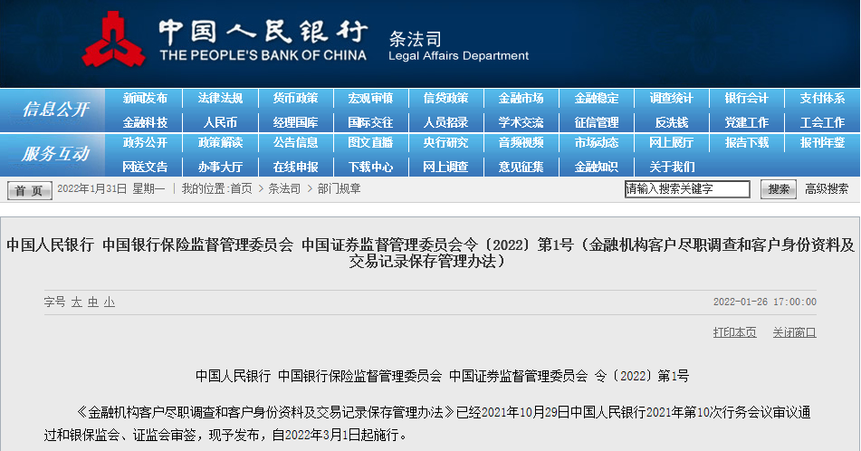Open 新闻发布 menu item
The image size is (861, 451).
tap(145, 99)
